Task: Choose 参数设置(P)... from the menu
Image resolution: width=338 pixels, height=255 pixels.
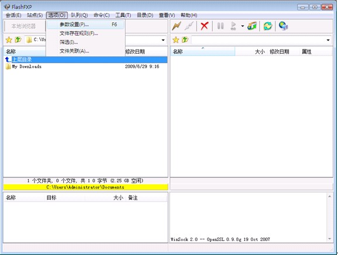Action: tap(86, 25)
